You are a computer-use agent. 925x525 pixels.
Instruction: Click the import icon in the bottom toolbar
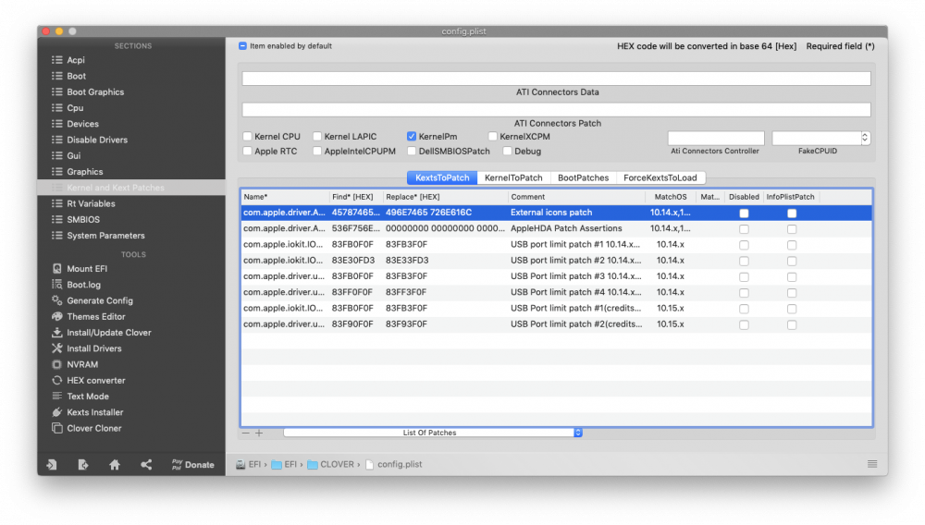(x=52, y=464)
